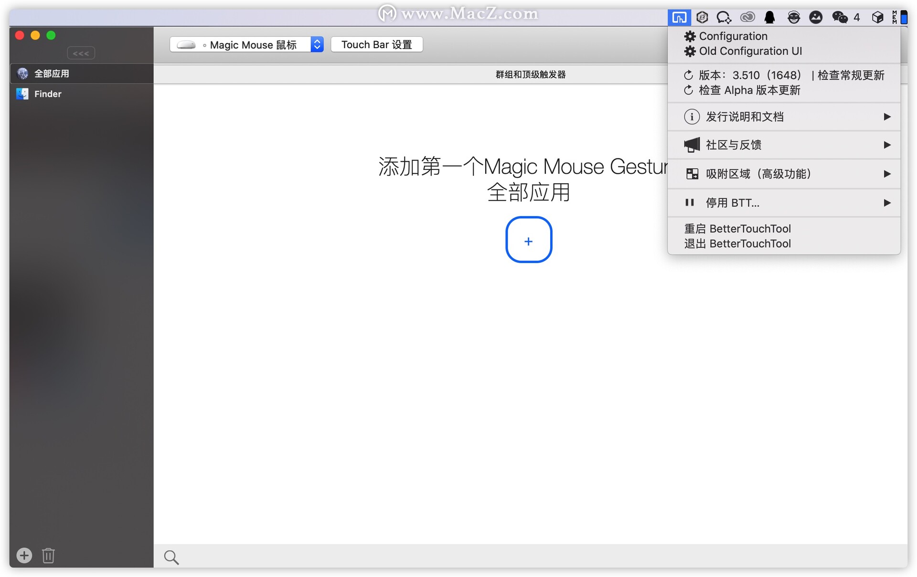Click the 3D box menu bar icon

click(x=877, y=18)
